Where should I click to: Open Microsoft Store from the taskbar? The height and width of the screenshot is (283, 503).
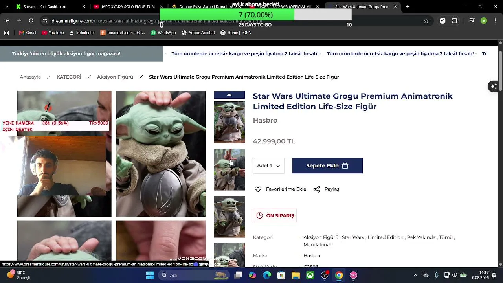point(281,275)
